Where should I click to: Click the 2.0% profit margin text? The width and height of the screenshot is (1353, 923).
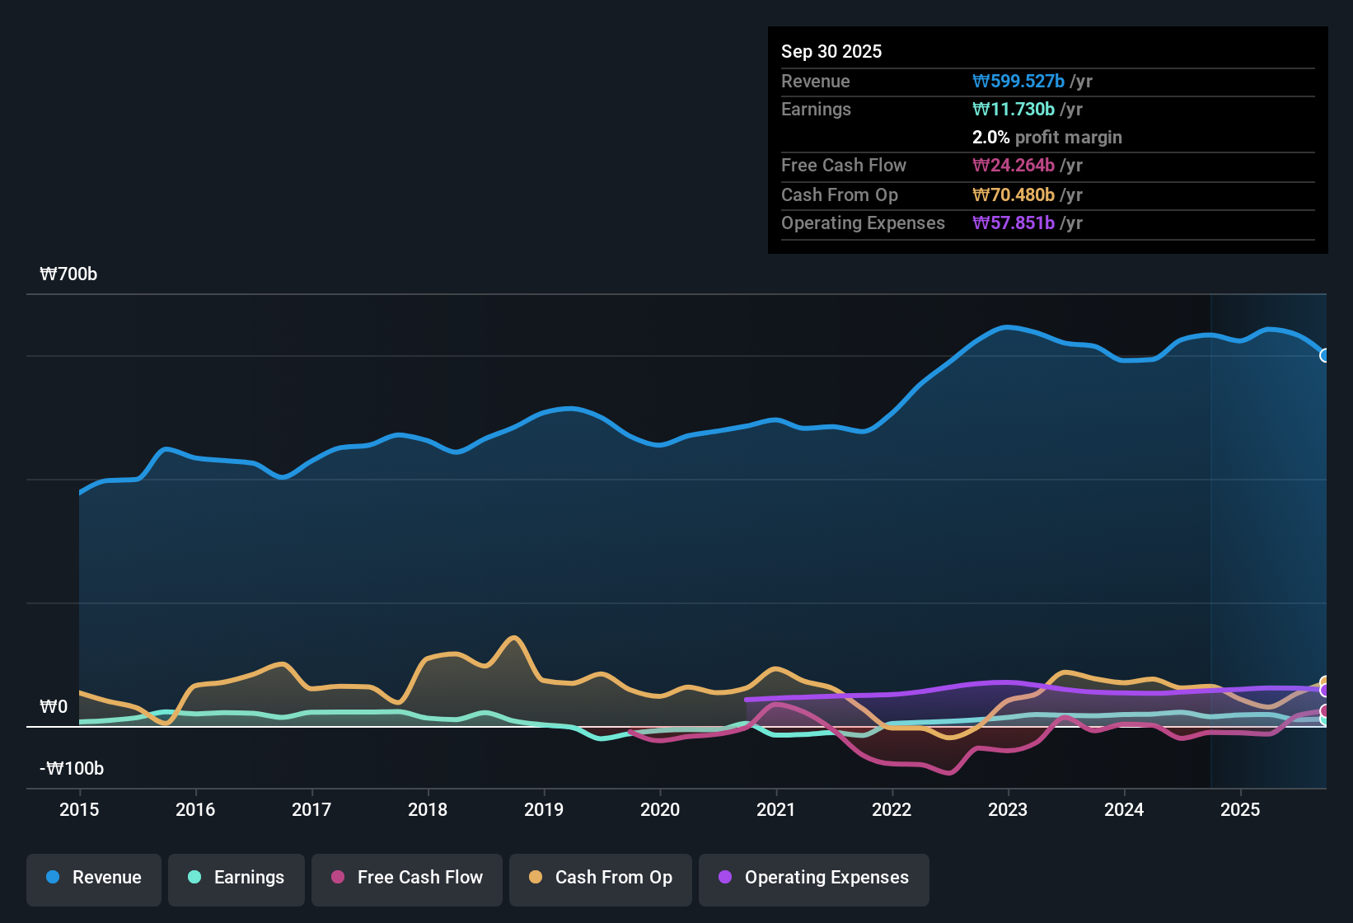coord(1046,138)
